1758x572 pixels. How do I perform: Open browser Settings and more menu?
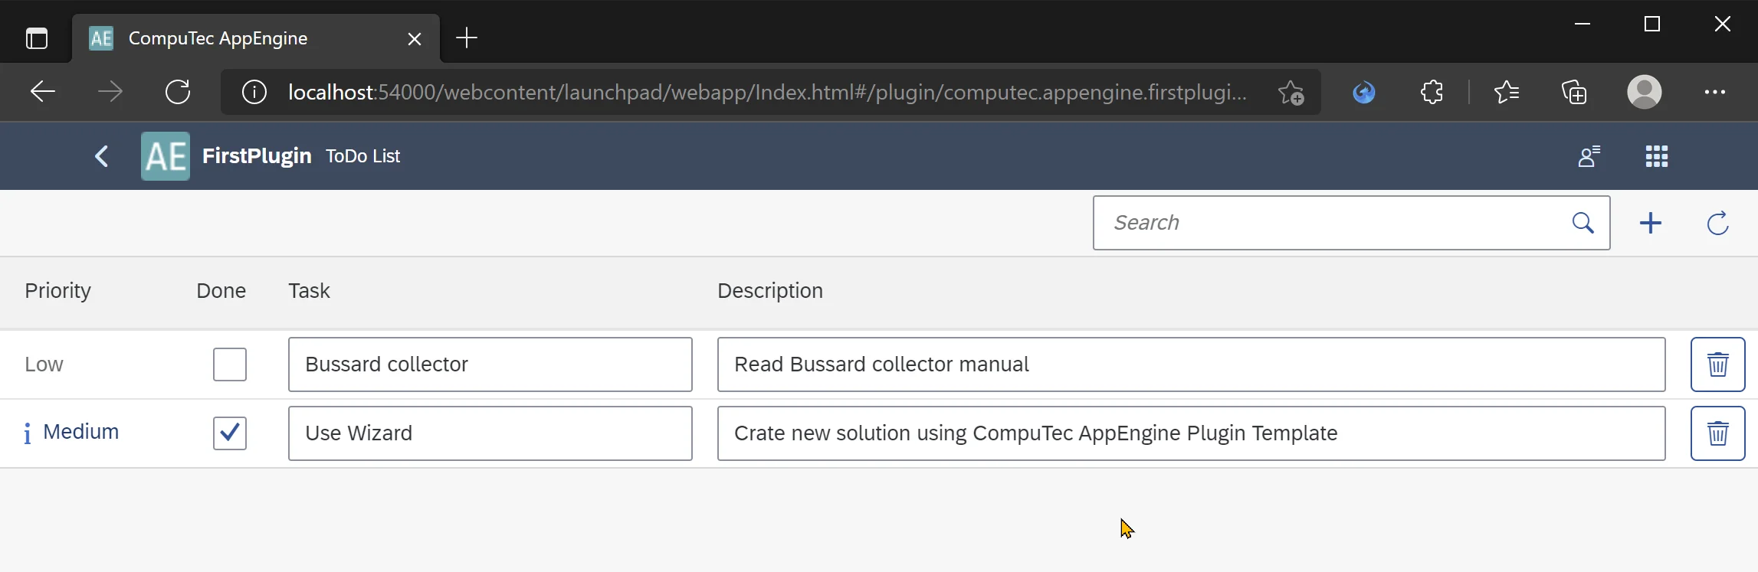click(x=1714, y=93)
